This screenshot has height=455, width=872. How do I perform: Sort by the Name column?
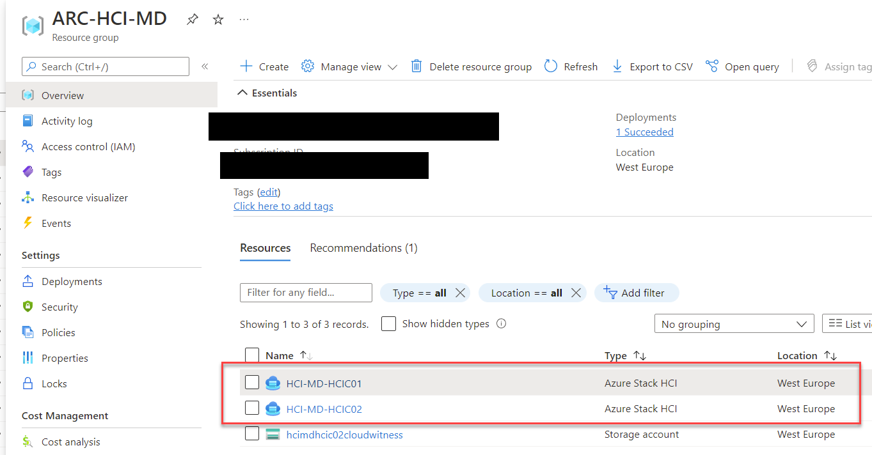tap(289, 355)
